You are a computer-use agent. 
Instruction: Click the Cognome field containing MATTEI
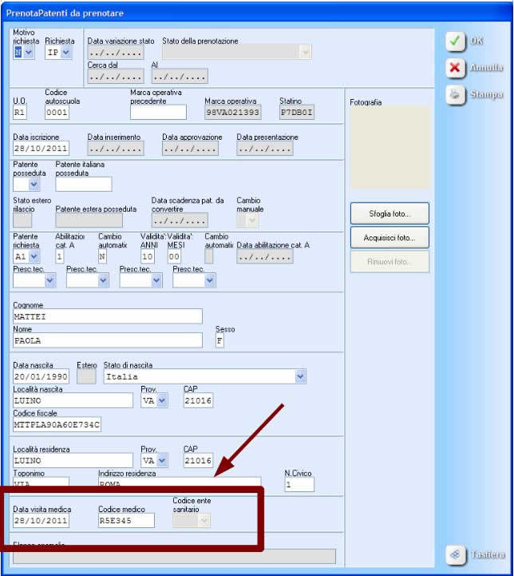click(108, 316)
